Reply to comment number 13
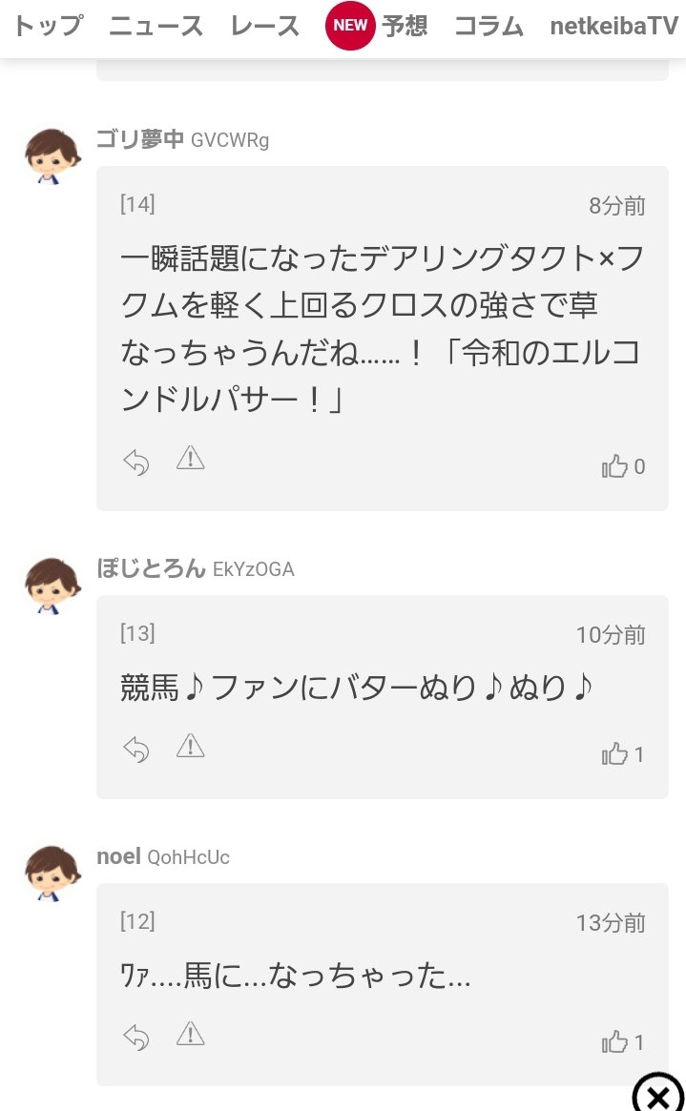This screenshot has width=686, height=1111. [x=136, y=750]
